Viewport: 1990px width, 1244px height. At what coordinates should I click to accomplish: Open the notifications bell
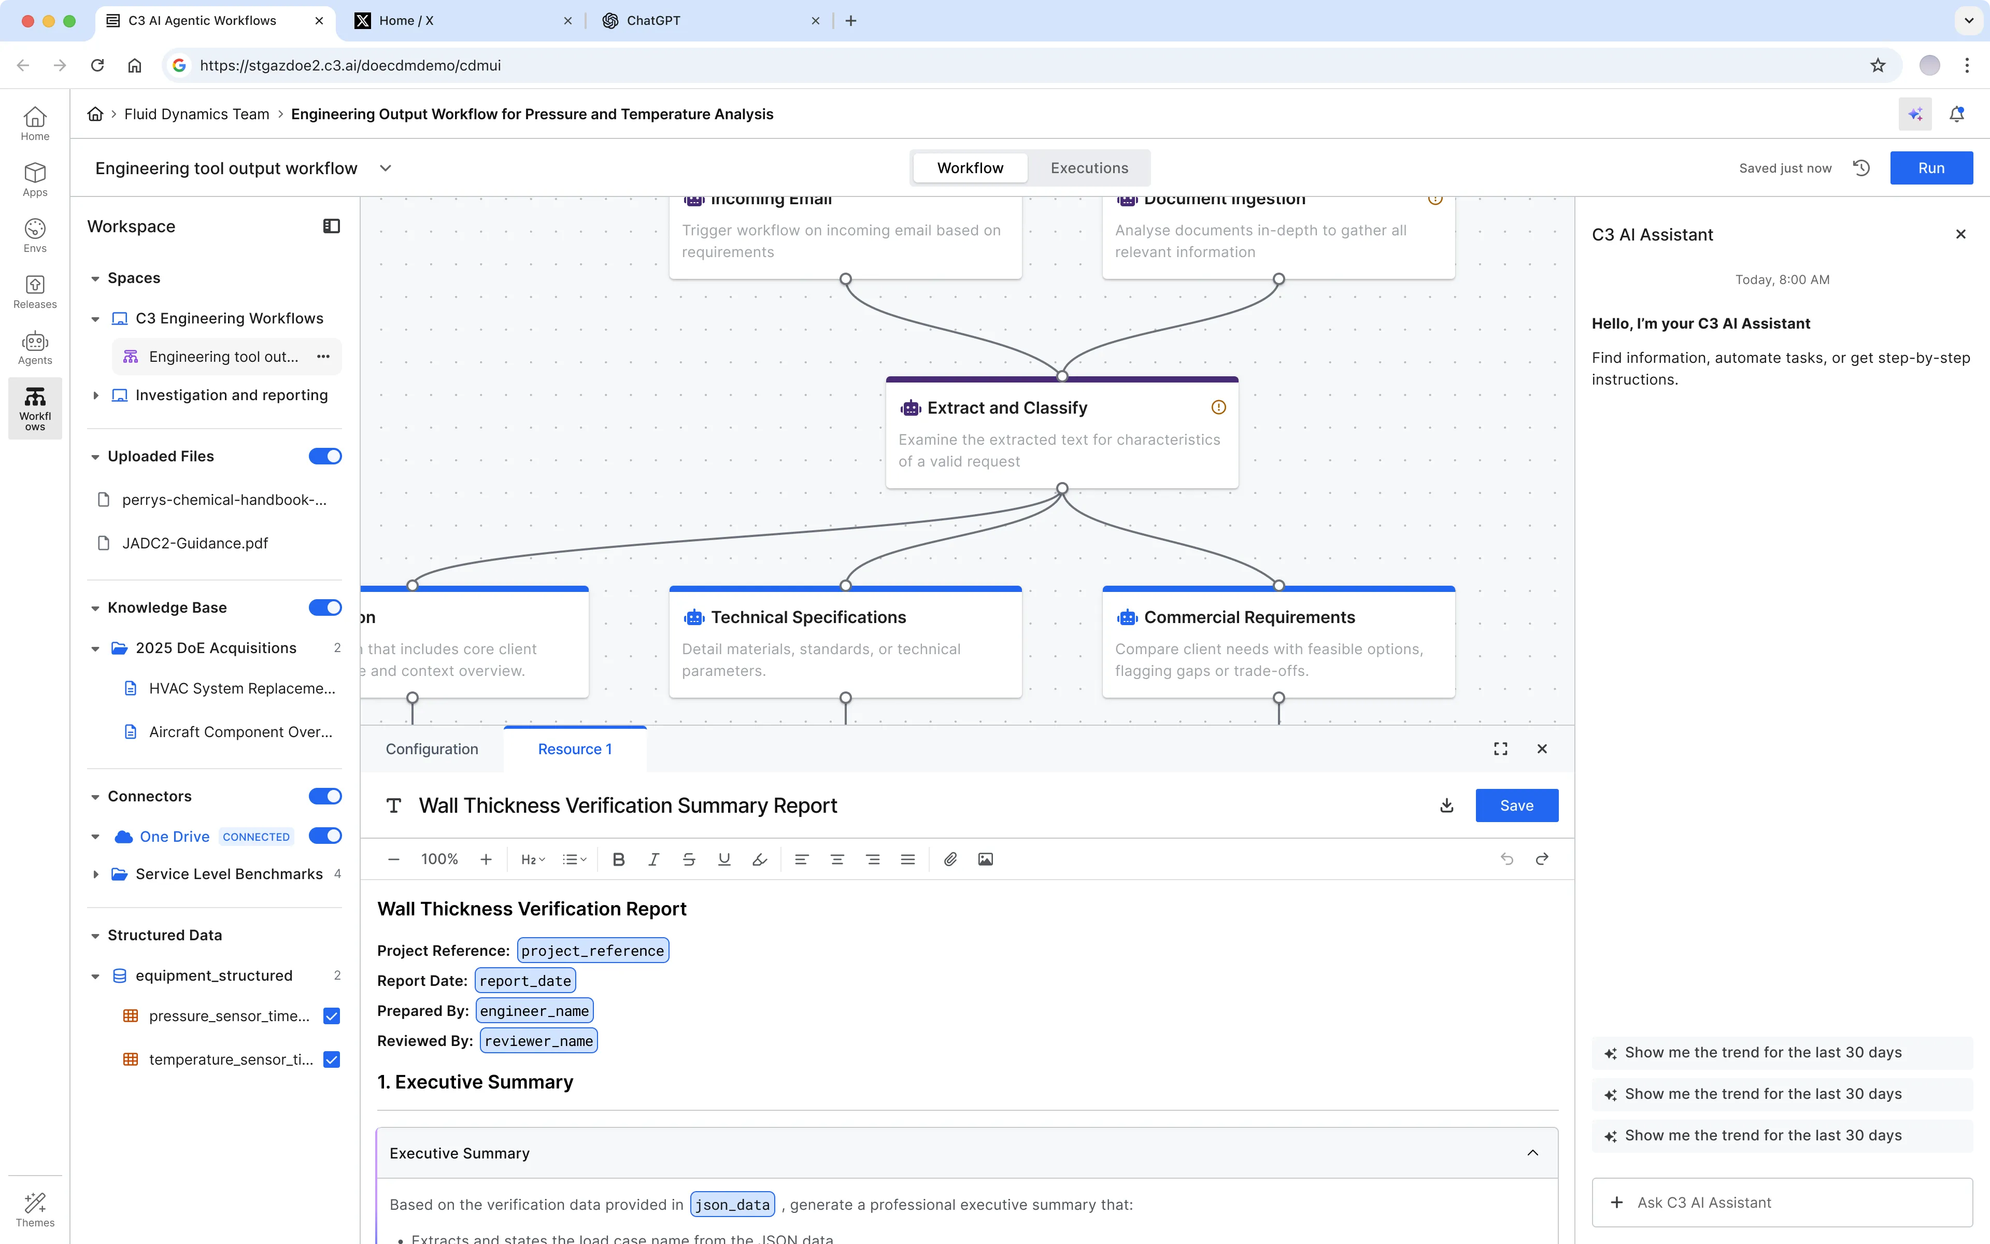click(x=1957, y=114)
